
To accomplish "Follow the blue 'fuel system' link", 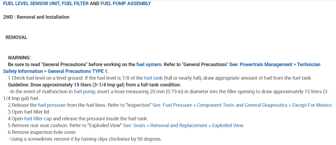I will point(149,65).
